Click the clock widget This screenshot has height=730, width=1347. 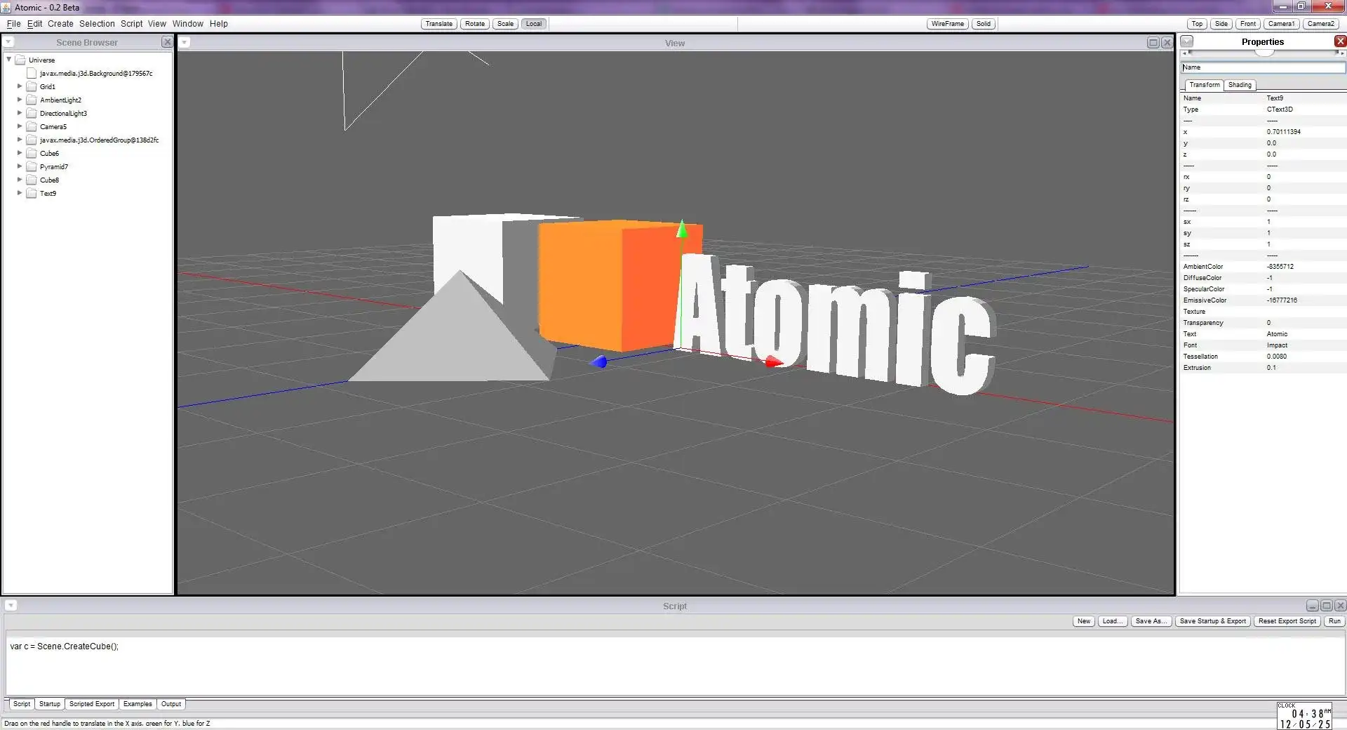click(x=1304, y=716)
